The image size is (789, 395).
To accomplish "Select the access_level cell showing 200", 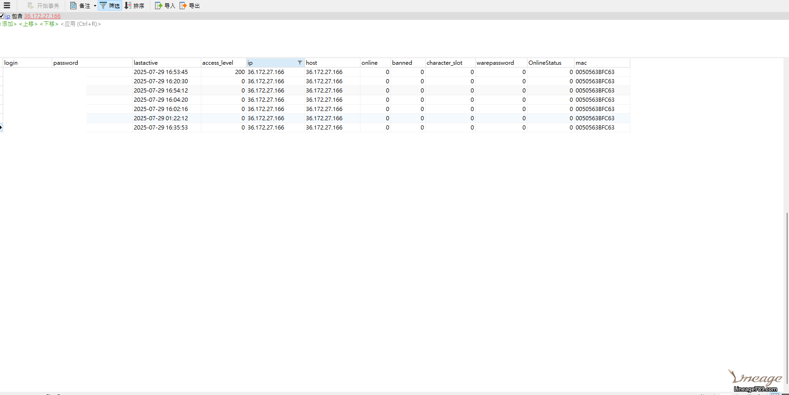I will 224,72.
